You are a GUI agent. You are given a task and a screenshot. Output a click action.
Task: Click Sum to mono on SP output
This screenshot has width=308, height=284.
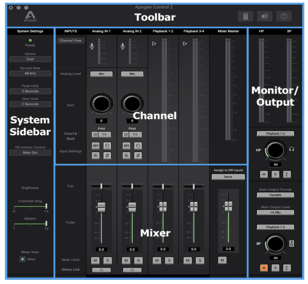pyautogui.click(x=287, y=268)
